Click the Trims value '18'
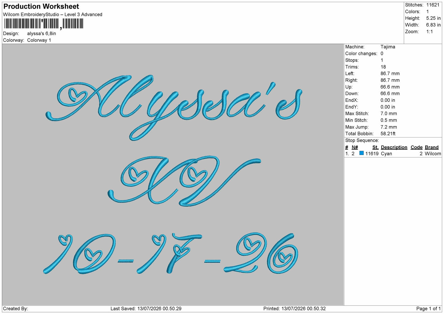Viewport: 444px width, 314px height. coord(383,67)
